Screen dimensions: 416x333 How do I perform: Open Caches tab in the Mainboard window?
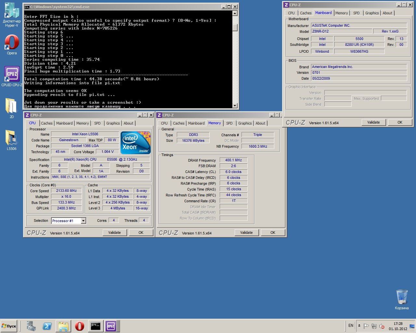pos(306,13)
